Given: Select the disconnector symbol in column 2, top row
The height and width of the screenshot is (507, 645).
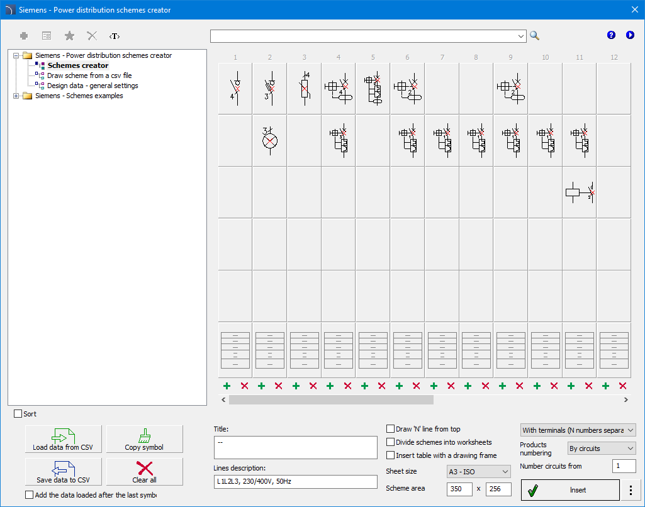Looking at the screenshot, I should (x=270, y=89).
